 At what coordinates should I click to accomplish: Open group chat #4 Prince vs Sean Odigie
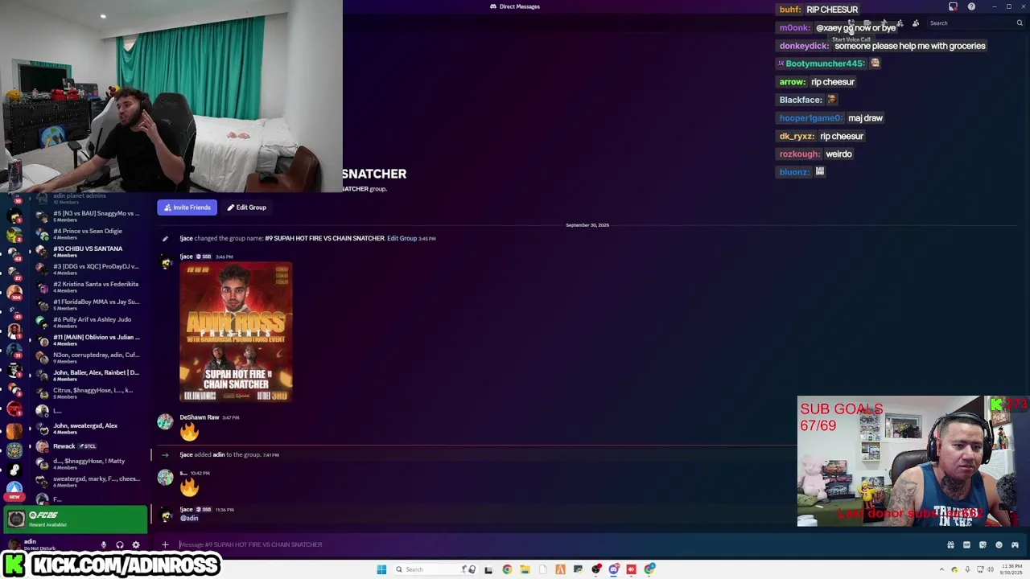[x=89, y=234]
